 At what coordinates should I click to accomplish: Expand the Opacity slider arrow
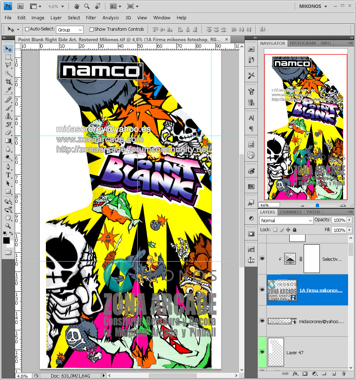point(349,220)
